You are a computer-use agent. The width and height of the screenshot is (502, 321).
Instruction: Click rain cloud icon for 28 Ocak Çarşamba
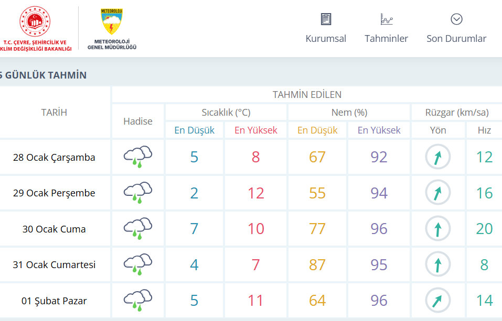(x=138, y=157)
